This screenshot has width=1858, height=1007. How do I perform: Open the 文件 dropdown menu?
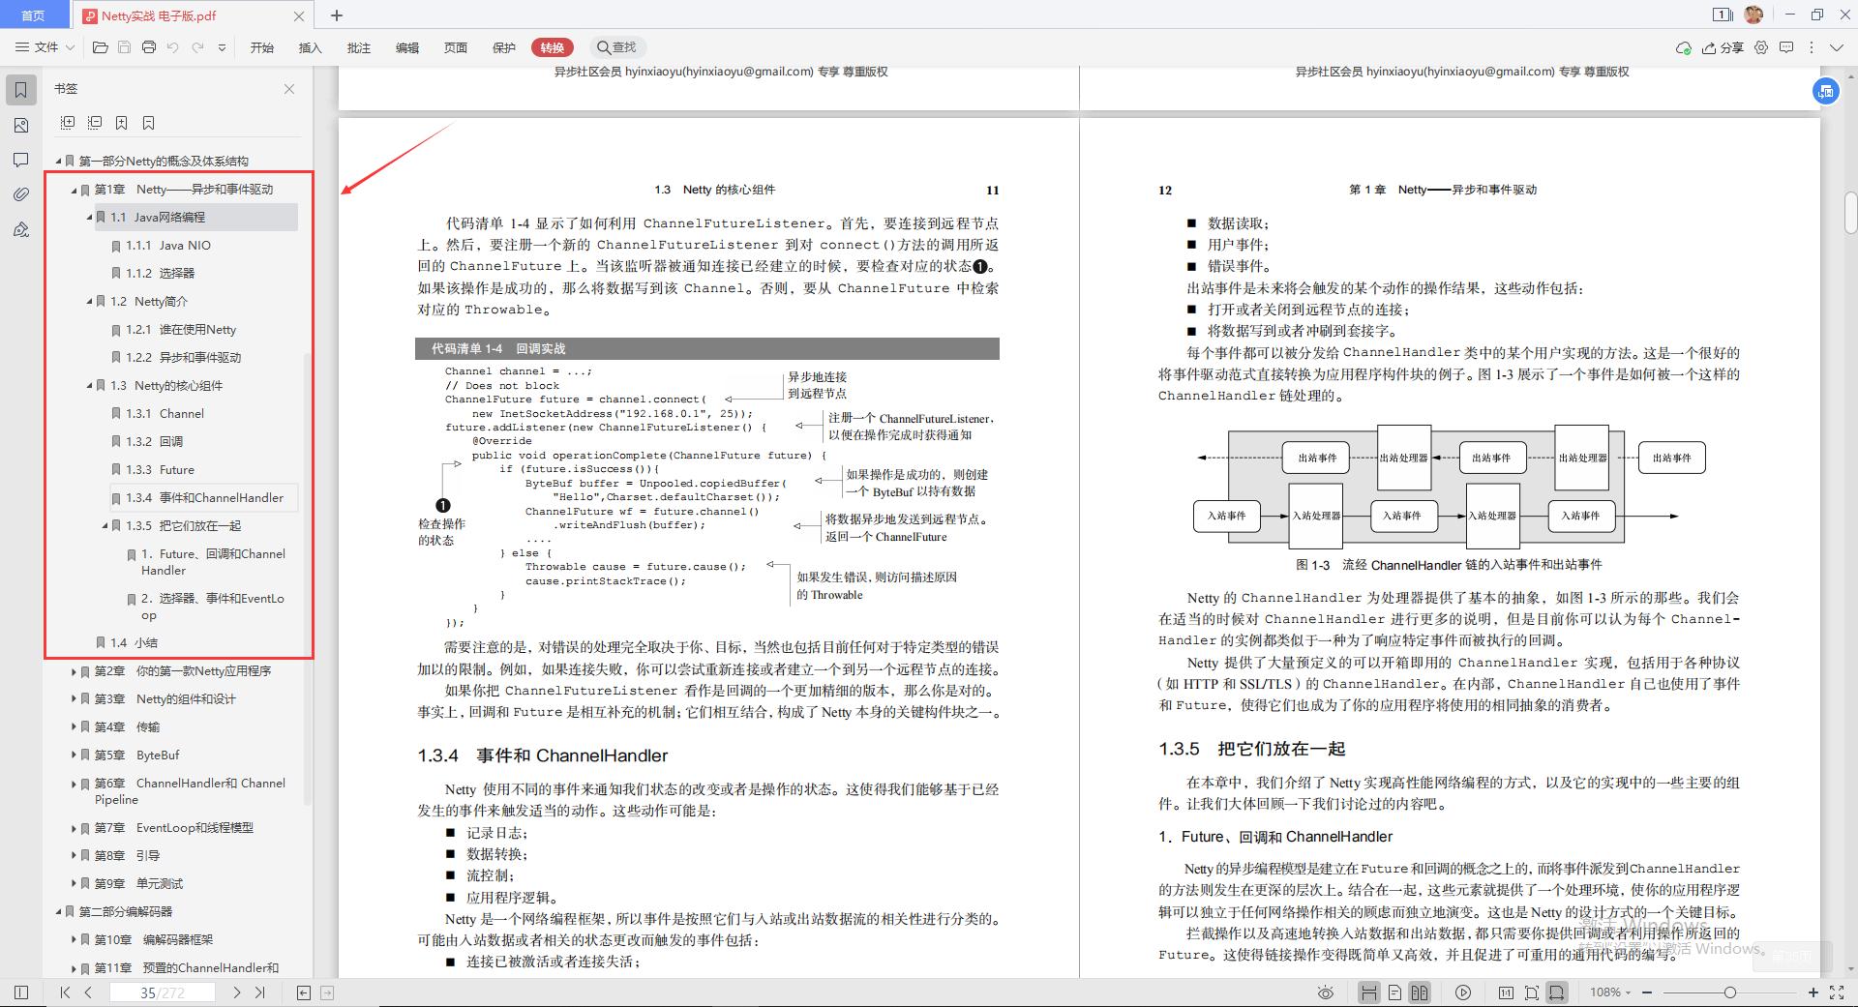pyautogui.click(x=43, y=46)
